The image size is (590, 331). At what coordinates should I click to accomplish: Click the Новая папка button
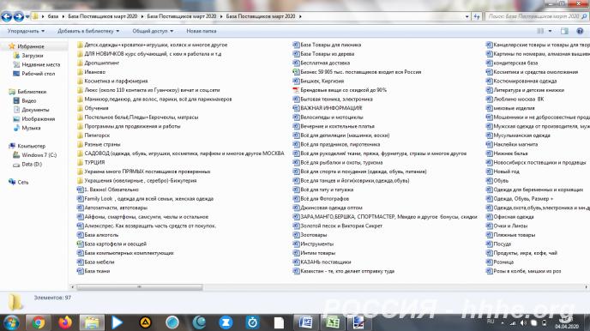[202, 31]
